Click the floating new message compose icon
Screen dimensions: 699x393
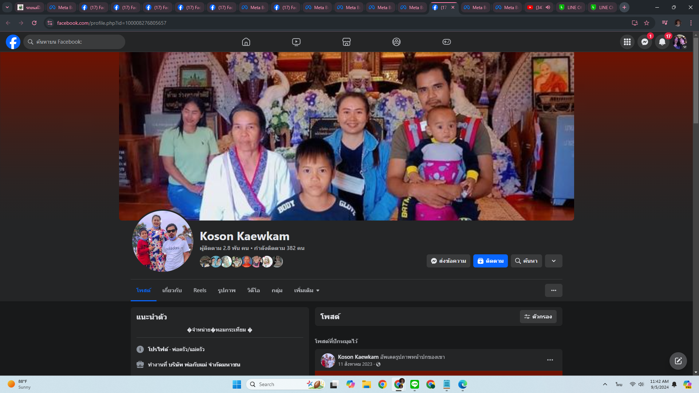pyautogui.click(x=678, y=361)
